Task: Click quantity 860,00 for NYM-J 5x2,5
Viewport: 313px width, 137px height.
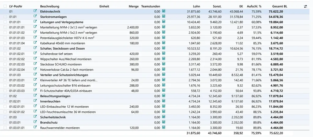Action: pyautogui.click(x=134, y=33)
